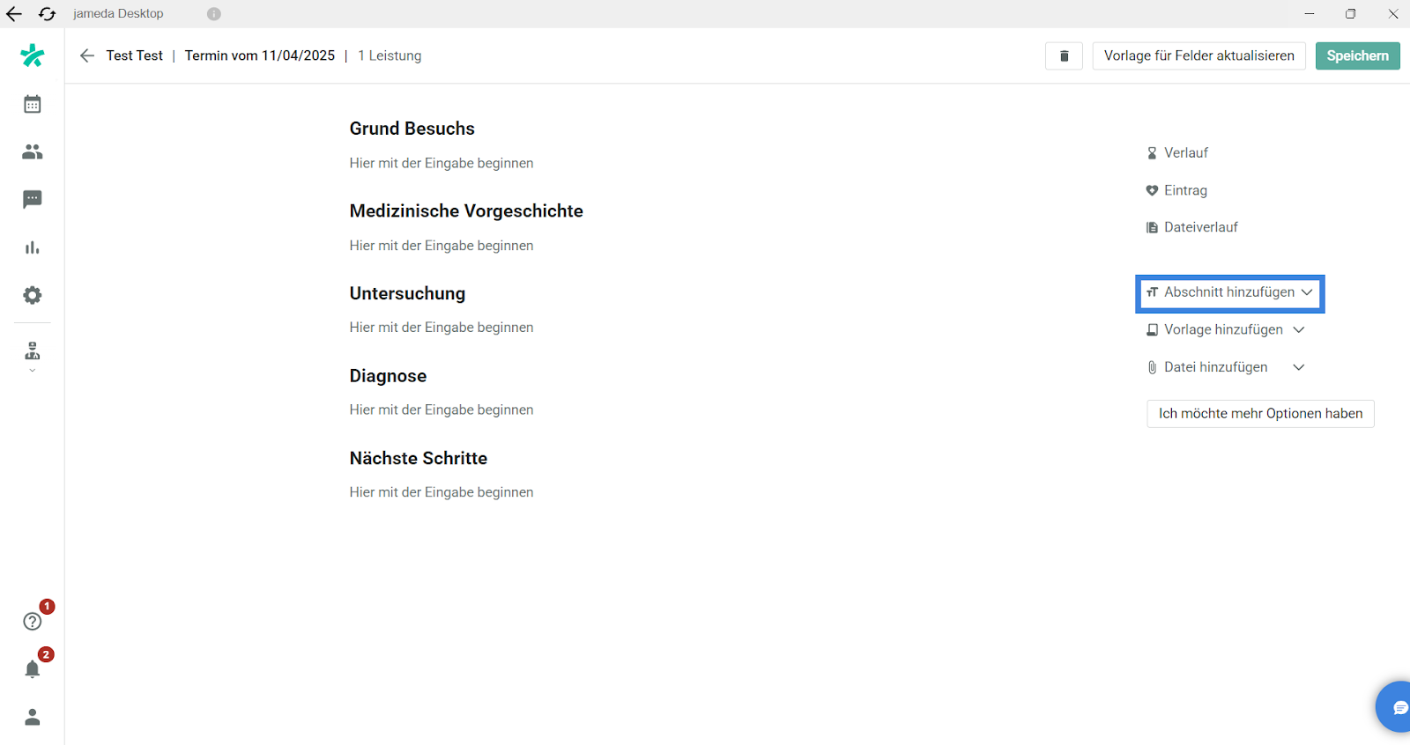Minimize the jameda Desktop window
1410x745 pixels.
(1310, 14)
